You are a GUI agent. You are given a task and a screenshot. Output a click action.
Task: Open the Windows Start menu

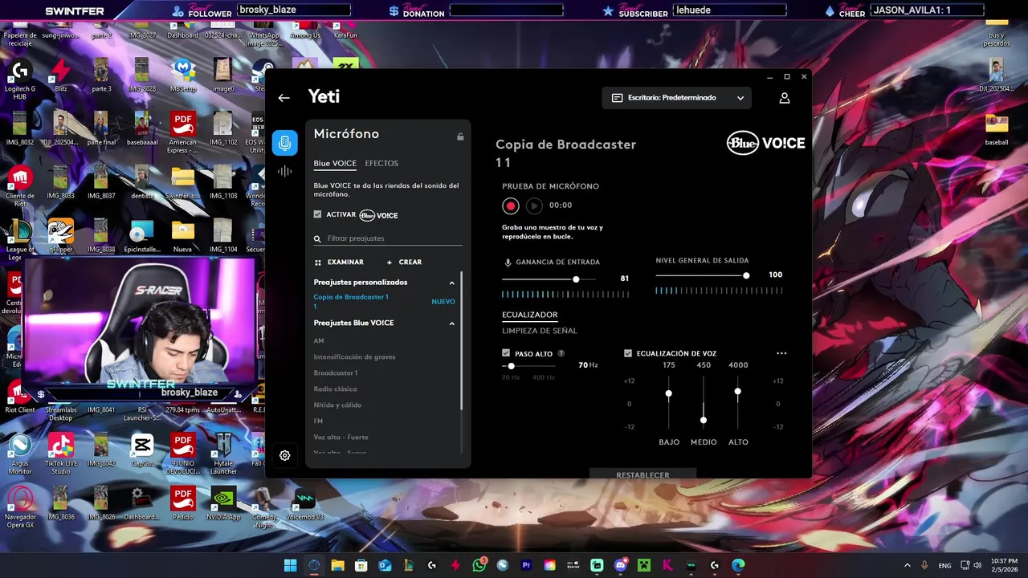tap(290, 565)
